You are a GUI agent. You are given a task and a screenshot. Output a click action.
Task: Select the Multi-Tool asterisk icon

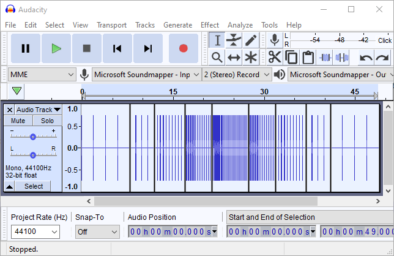click(250, 58)
